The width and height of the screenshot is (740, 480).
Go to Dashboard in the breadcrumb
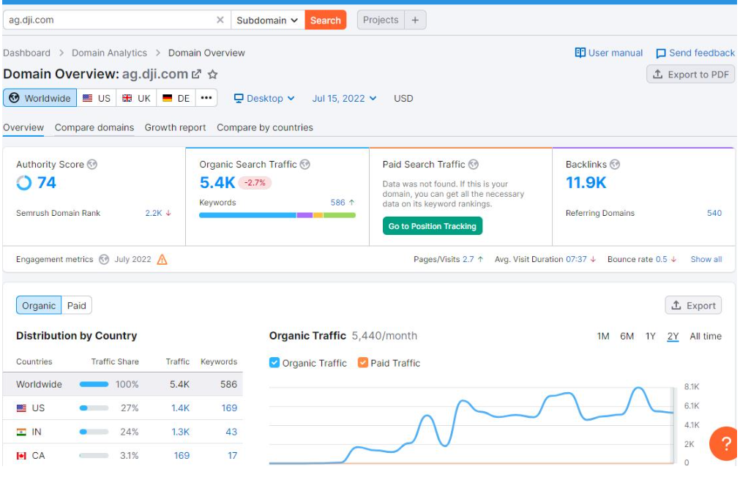pos(26,53)
